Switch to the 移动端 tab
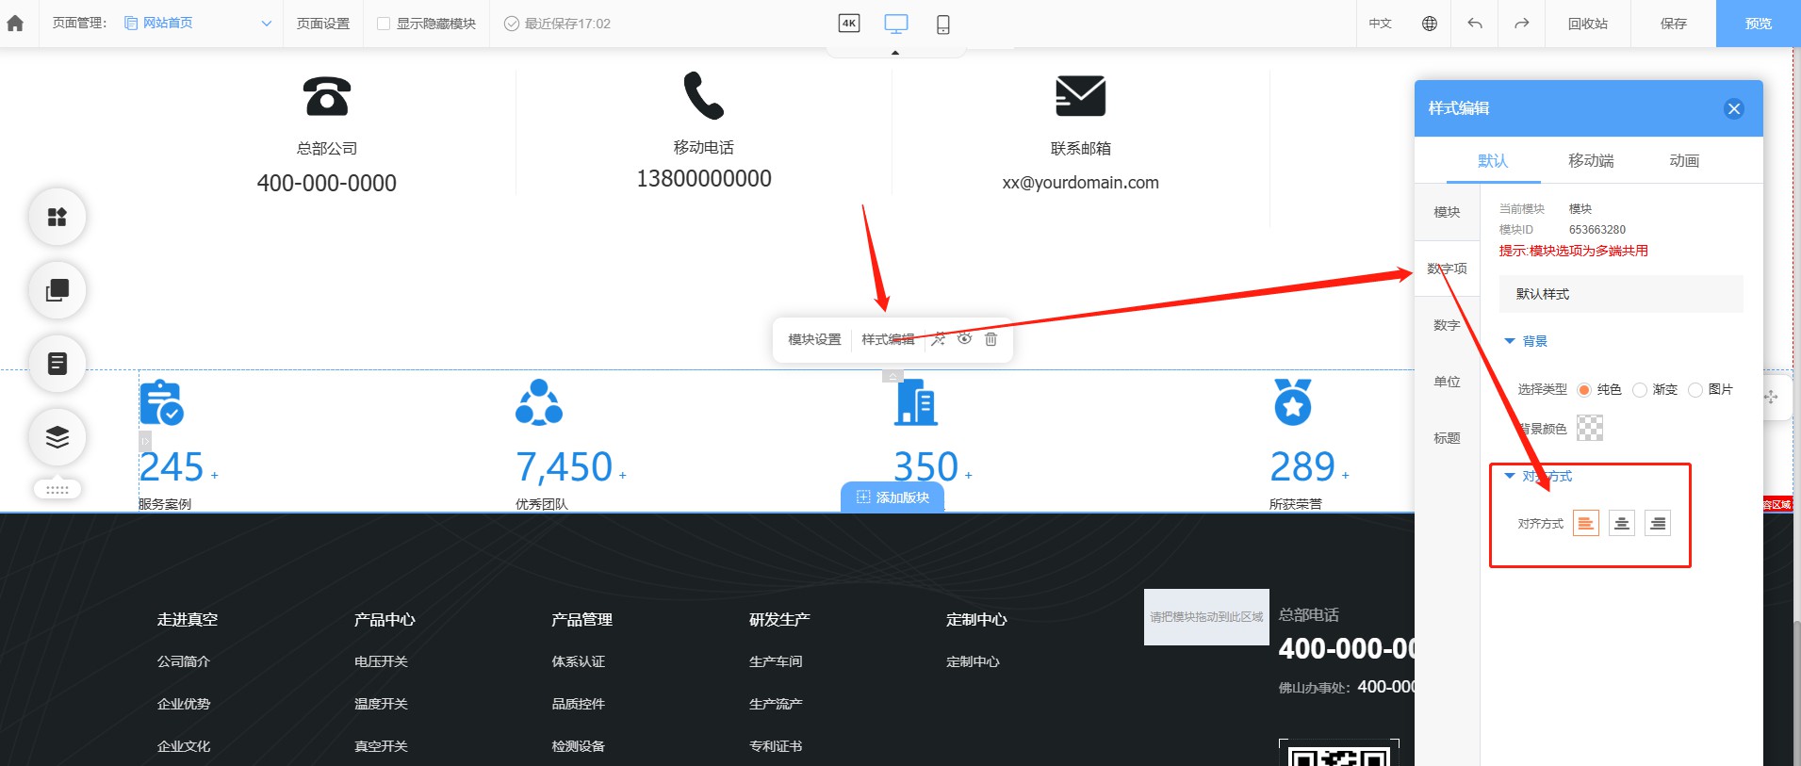This screenshot has width=1801, height=766. pyautogui.click(x=1591, y=161)
